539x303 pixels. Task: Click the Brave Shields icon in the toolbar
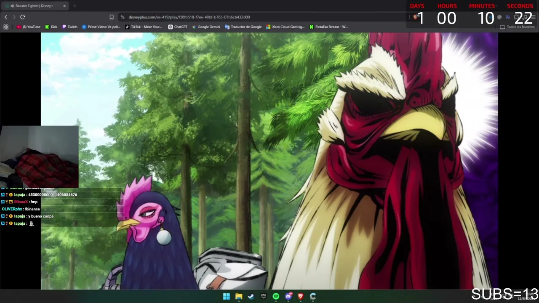[x=415, y=17]
